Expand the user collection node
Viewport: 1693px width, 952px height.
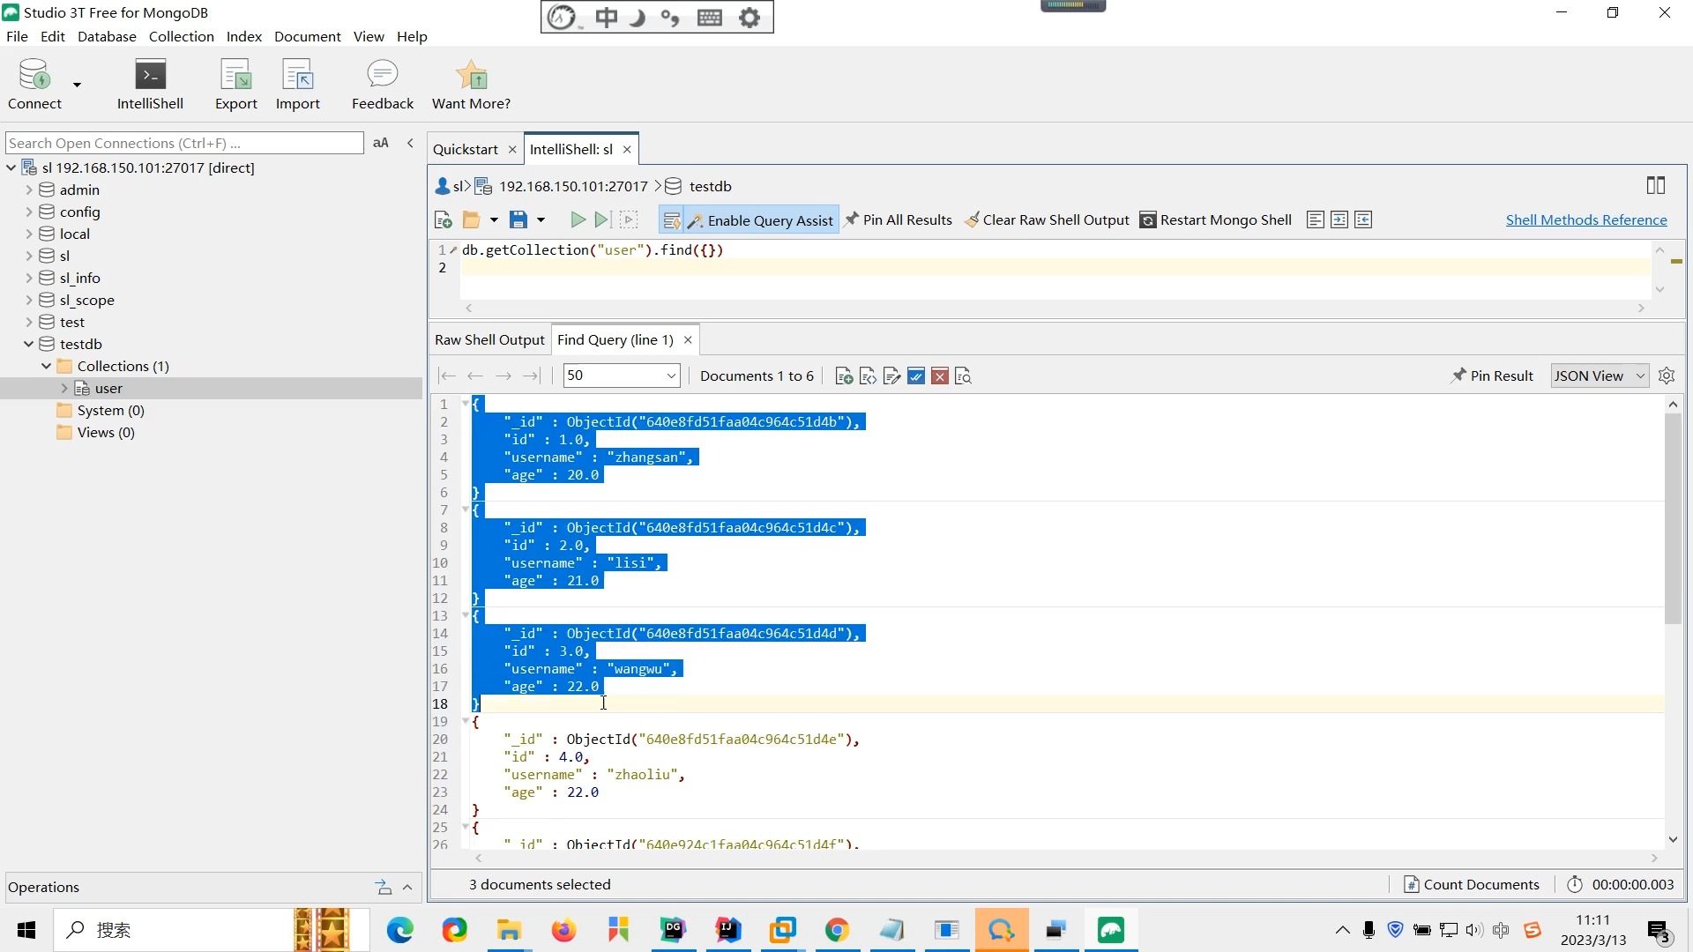pyautogui.click(x=64, y=388)
